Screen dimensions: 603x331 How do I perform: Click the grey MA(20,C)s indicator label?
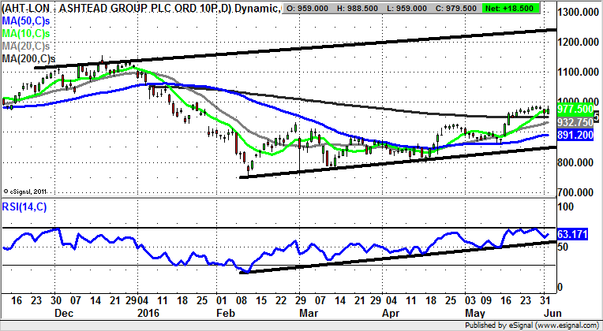[x=25, y=46]
